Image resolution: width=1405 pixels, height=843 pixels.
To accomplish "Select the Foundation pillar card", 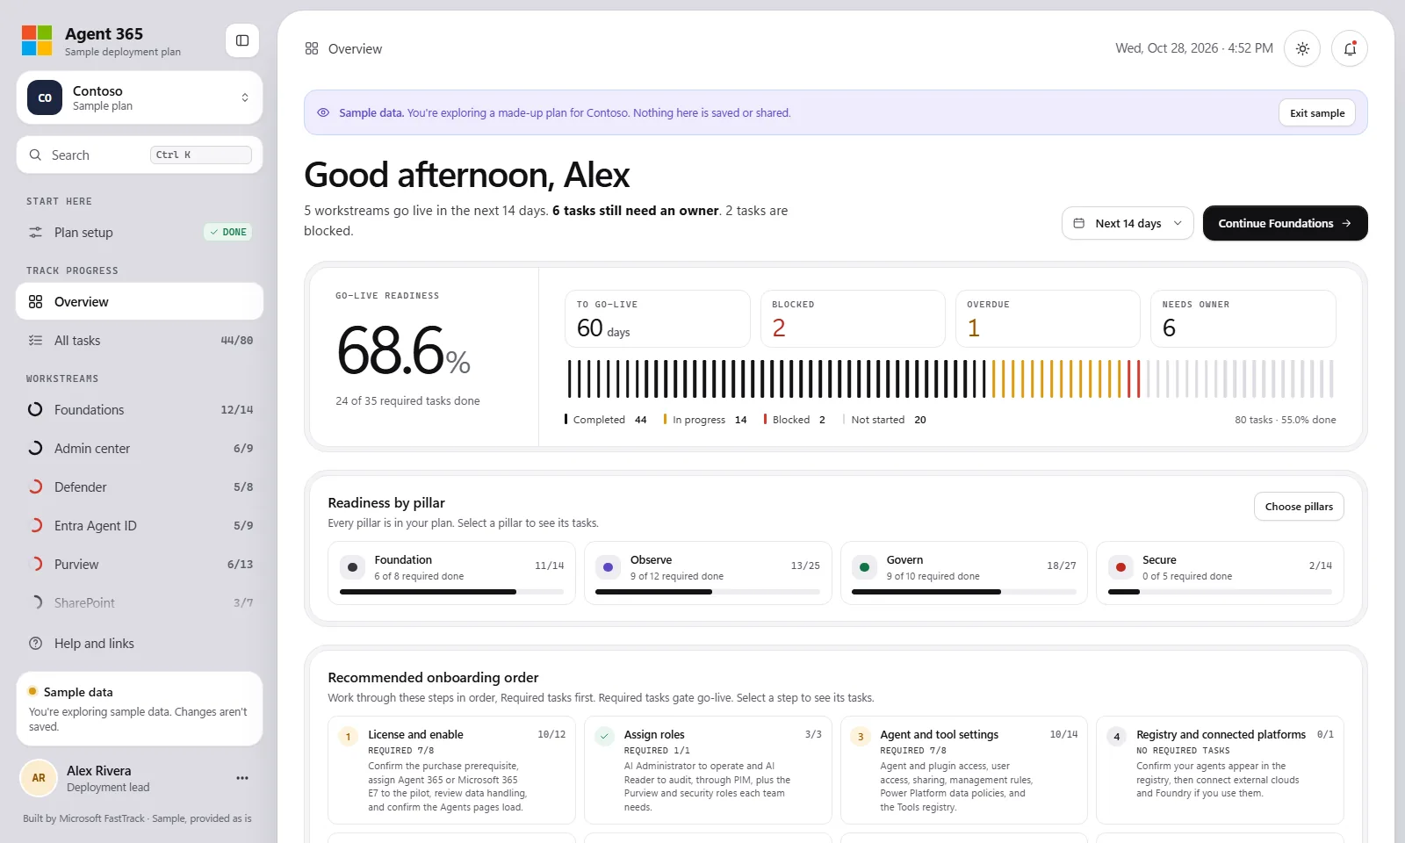I will [x=451, y=573].
